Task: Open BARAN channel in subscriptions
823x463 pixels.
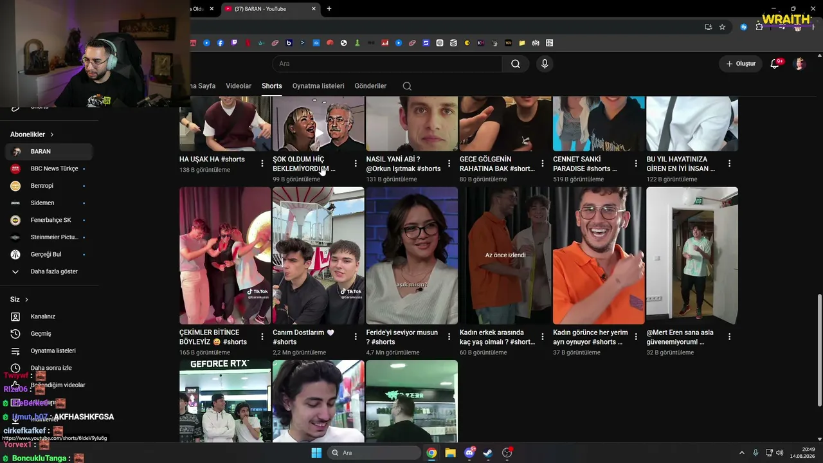Action: click(49, 152)
